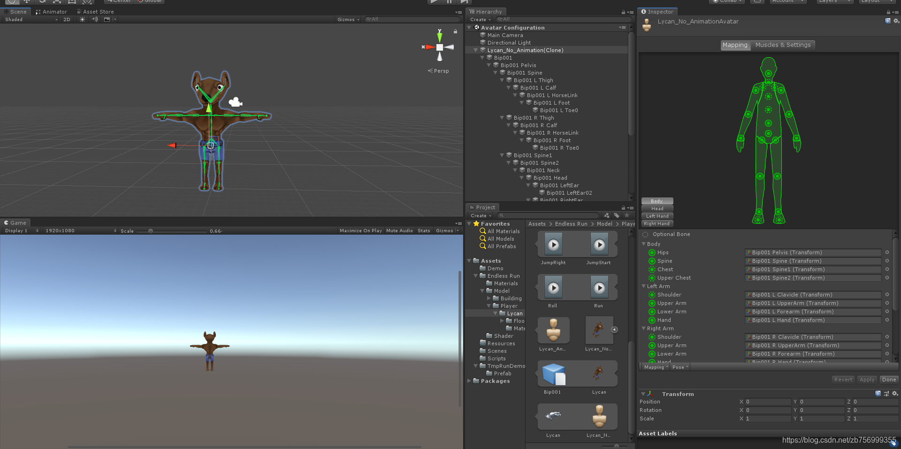
Task: Click the Body mapping view button
Action: [657, 201]
